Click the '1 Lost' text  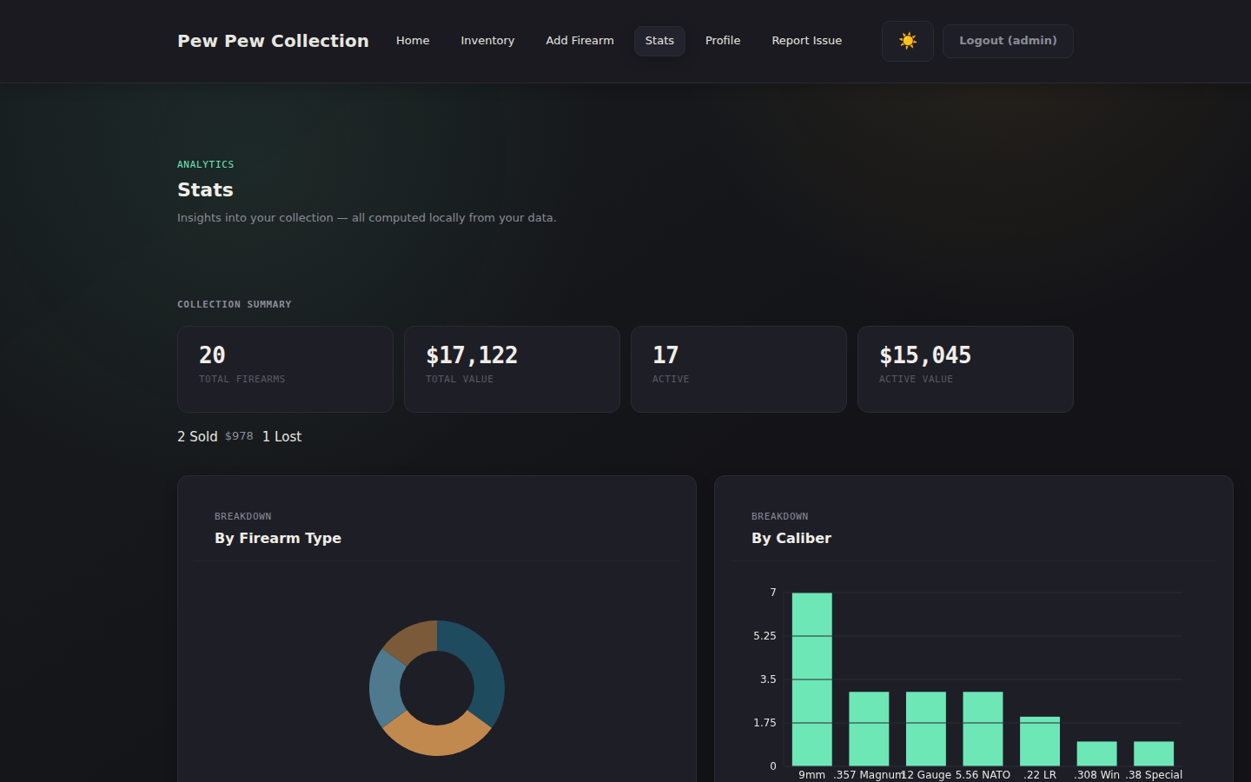point(281,436)
